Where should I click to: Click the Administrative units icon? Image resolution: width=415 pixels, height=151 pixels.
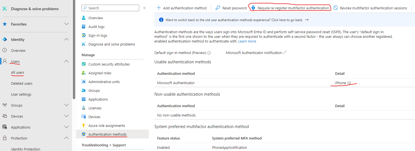(x=84, y=82)
